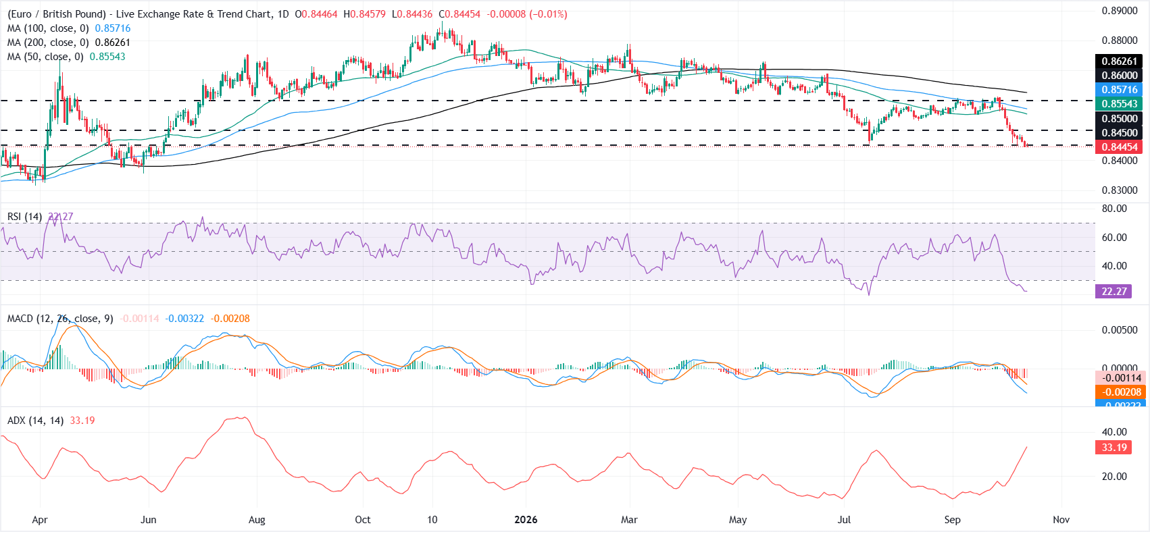1150x534 pixels.
Task: Click the 0.88000 price axis label
Action: [1120, 41]
